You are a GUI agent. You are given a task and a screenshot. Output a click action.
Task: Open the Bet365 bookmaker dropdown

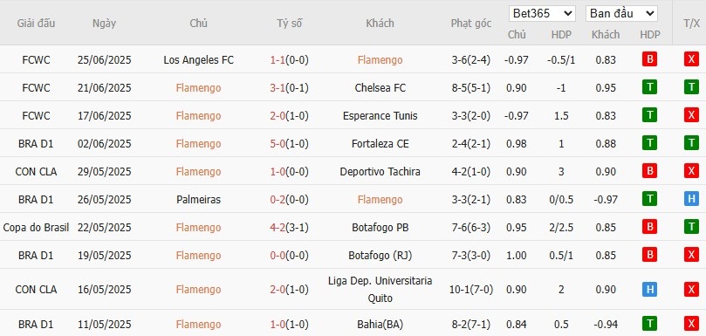(542, 13)
